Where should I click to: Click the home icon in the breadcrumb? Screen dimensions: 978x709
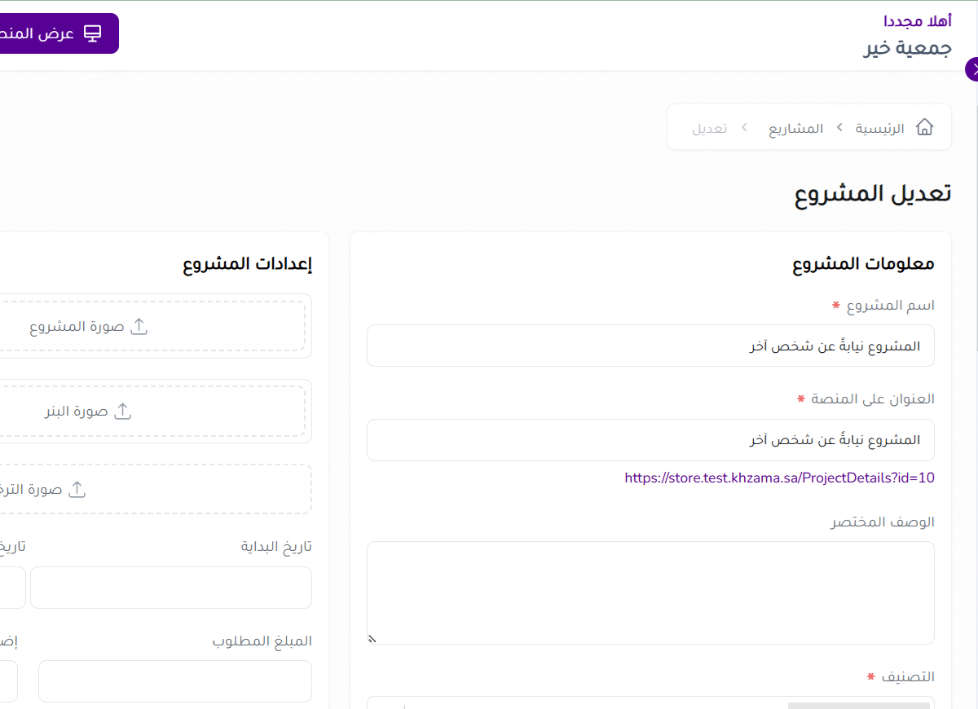924,127
